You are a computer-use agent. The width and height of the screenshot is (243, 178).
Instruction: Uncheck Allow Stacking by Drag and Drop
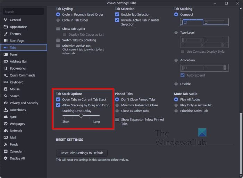(x=58, y=105)
